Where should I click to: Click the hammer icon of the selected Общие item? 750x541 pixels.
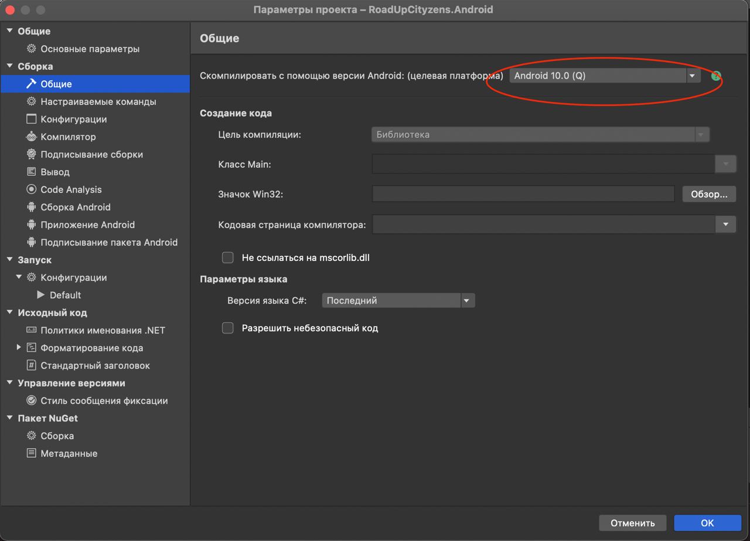(32, 84)
